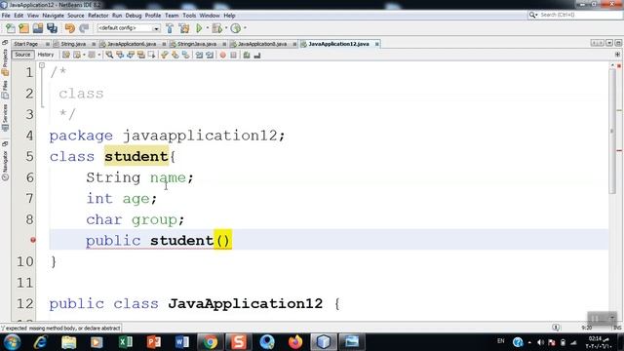Open the Services side panel
624x351 pixels.
click(5, 118)
